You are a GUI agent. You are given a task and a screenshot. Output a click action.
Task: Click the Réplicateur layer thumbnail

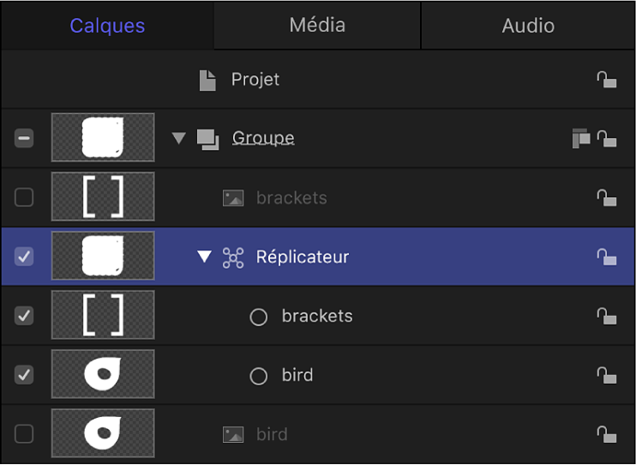tap(103, 256)
